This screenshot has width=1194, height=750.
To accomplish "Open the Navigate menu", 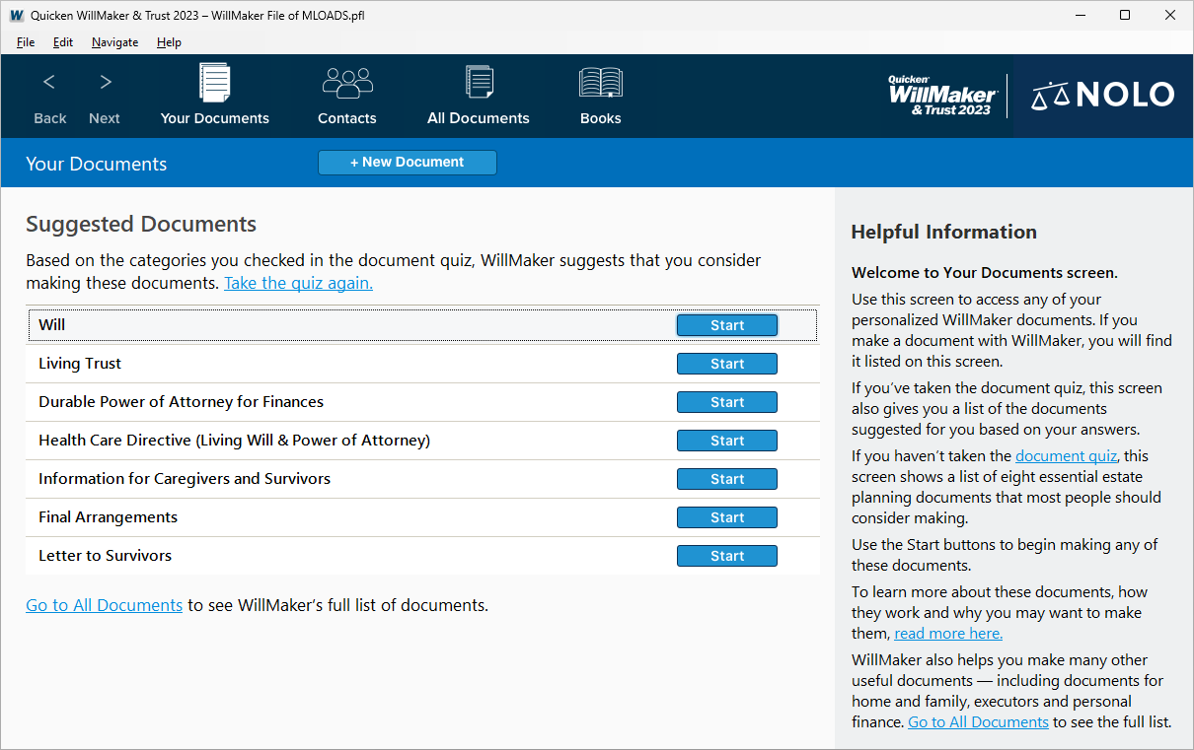I will pos(114,41).
